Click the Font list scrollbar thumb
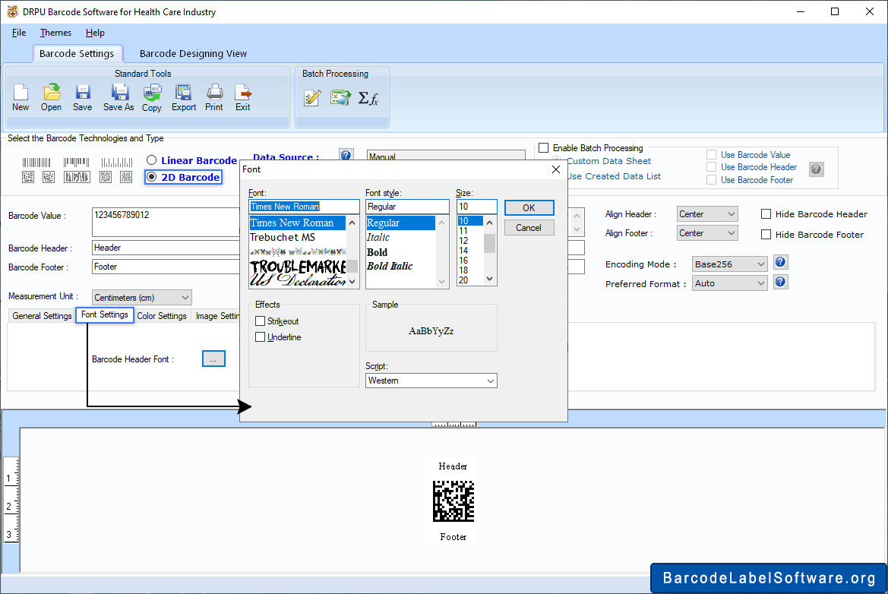Image resolution: width=888 pixels, height=594 pixels. click(352, 266)
